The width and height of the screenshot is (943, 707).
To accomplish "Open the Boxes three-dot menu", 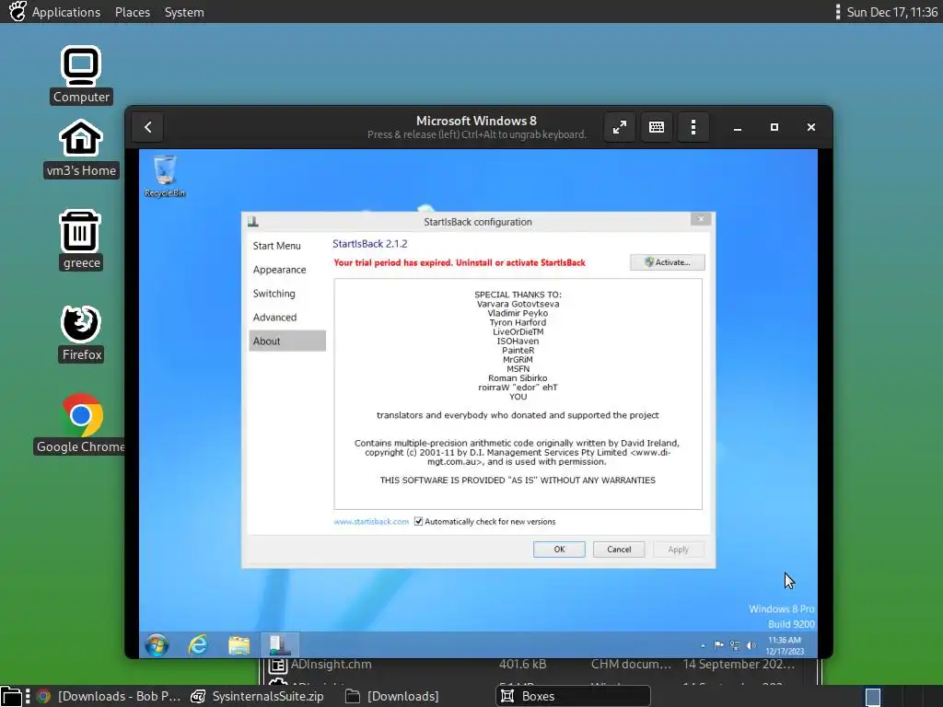I will pos(693,127).
